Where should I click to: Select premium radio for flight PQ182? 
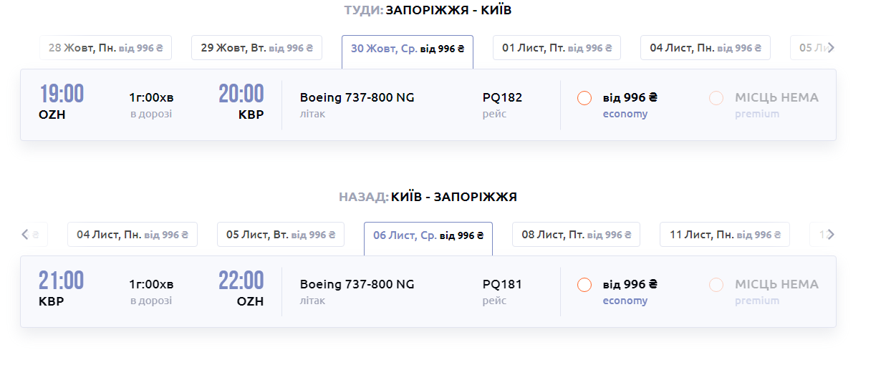pyautogui.click(x=716, y=98)
